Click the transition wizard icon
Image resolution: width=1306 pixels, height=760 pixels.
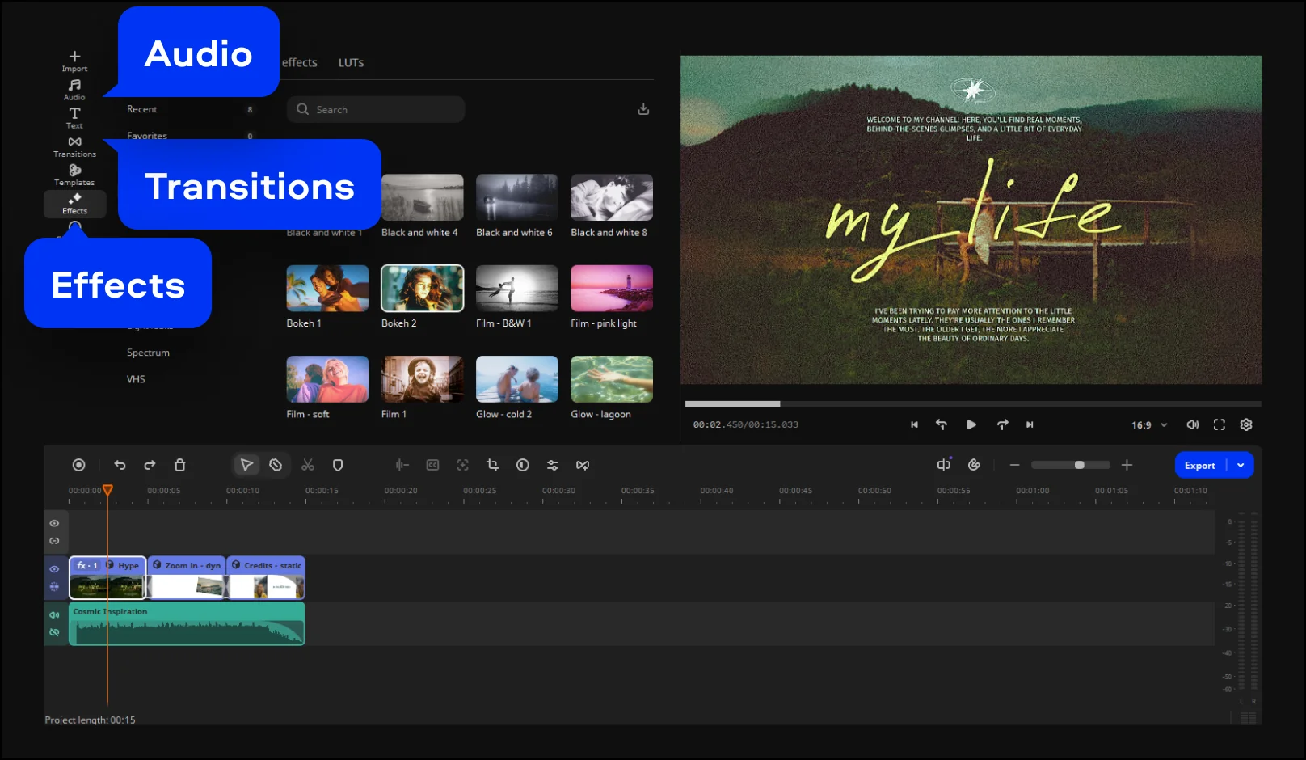[x=583, y=465]
